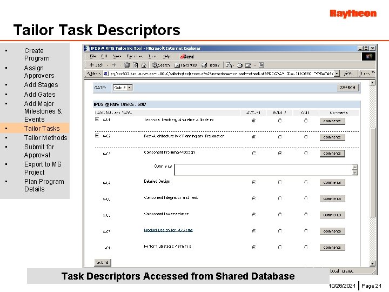Select Accept radio for Technical Tracking task
389x292 pixels.
pyautogui.click(x=253, y=121)
